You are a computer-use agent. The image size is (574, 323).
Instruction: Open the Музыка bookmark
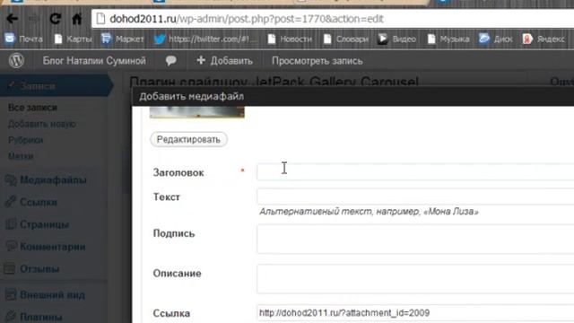coord(448,39)
